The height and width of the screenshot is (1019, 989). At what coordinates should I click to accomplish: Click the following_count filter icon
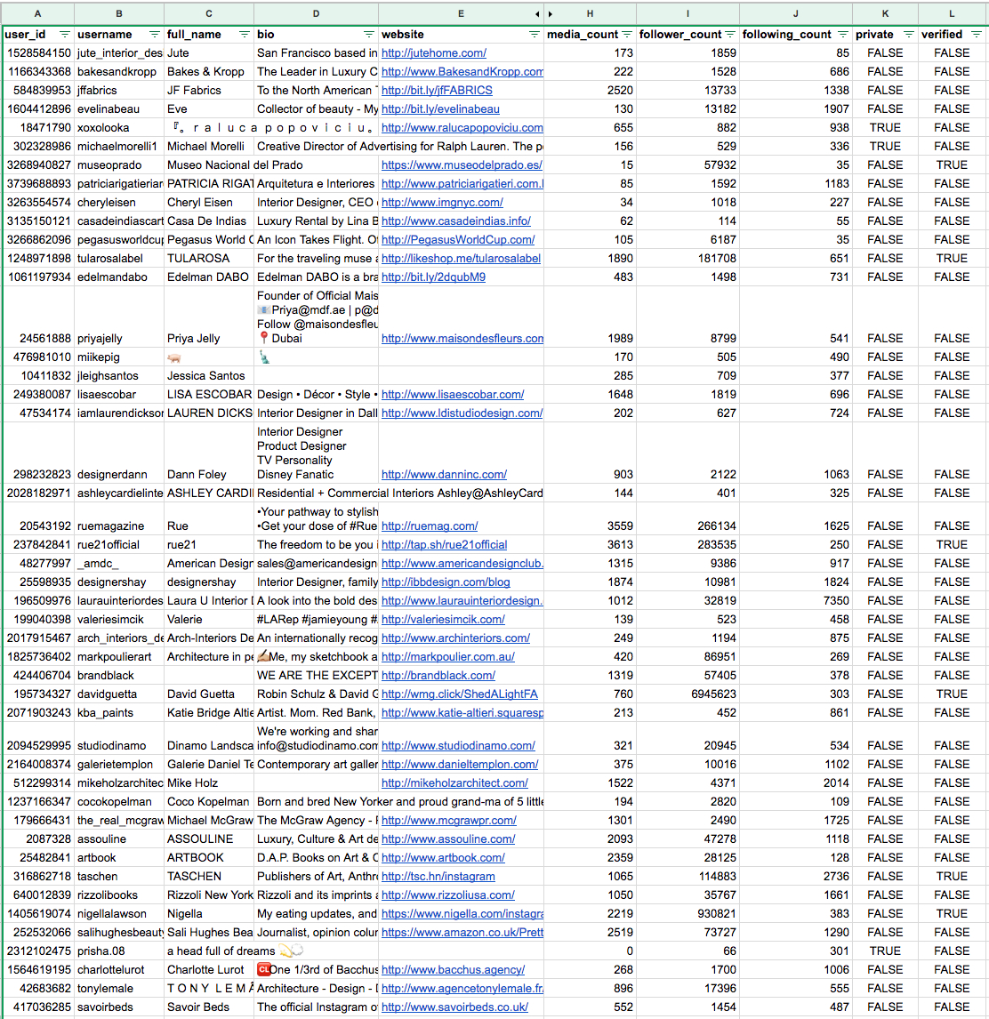coord(842,35)
